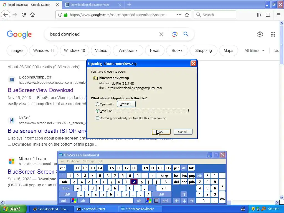
Task: Reload the page with the refresh icon
Action: click(24, 15)
